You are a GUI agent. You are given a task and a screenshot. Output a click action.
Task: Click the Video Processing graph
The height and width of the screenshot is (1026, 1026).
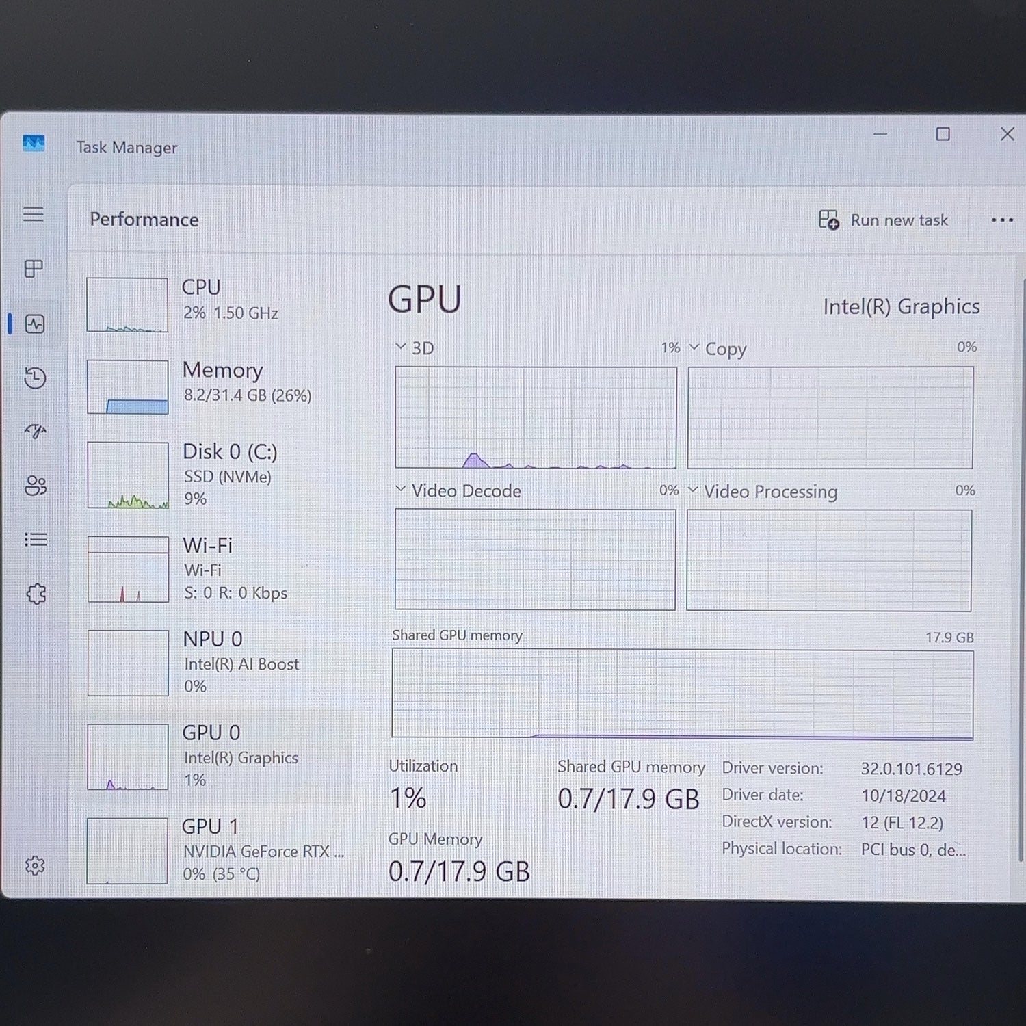pos(829,560)
